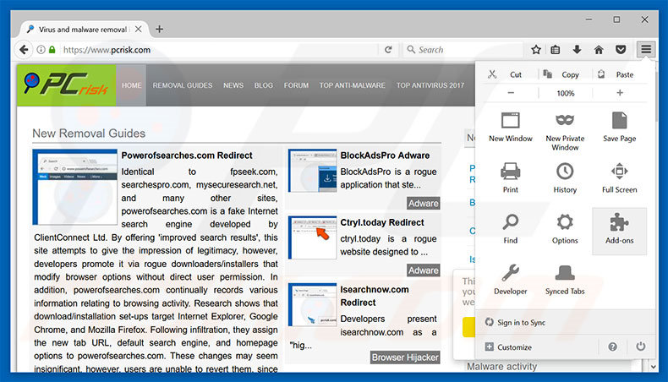This screenshot has width=668, height=382.
Task: Enter Full Screen mode
Action: pyautogui.click(x=620, y=177)
